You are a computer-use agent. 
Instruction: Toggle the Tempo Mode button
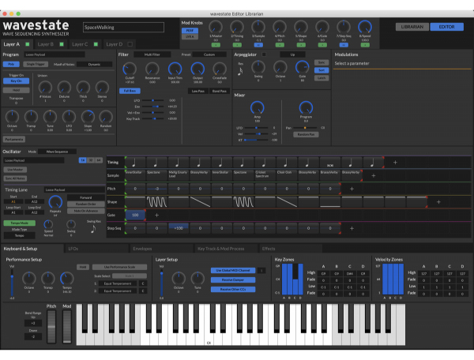(x=19, y=223)
